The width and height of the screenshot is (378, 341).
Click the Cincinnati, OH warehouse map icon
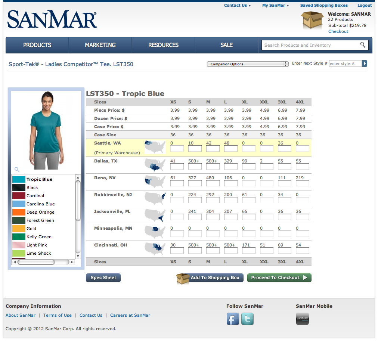tap(155, 249)
